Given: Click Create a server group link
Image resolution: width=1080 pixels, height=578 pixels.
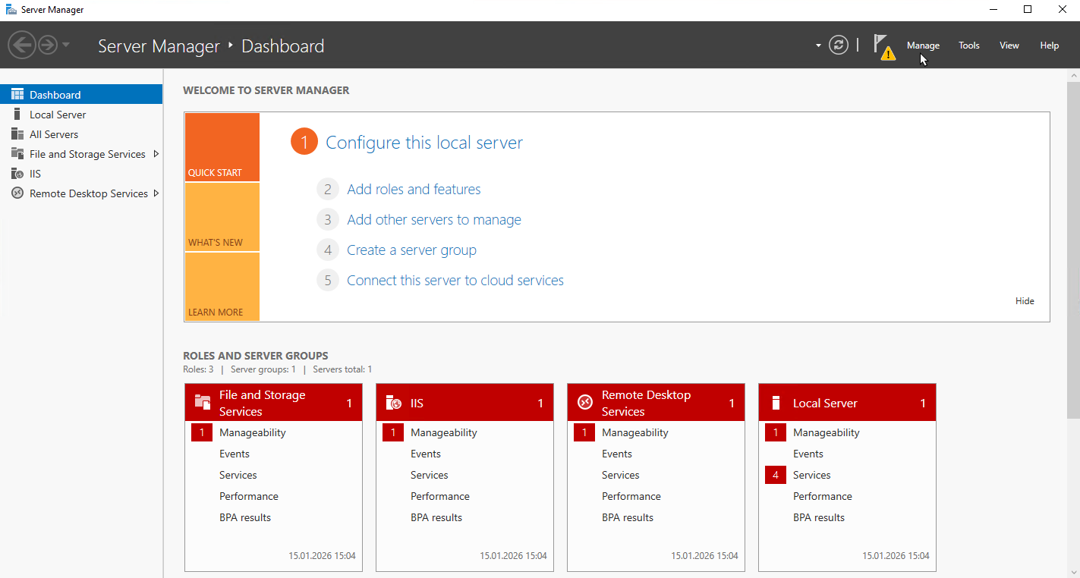Looking at the screenshot, I should (411, 250).
